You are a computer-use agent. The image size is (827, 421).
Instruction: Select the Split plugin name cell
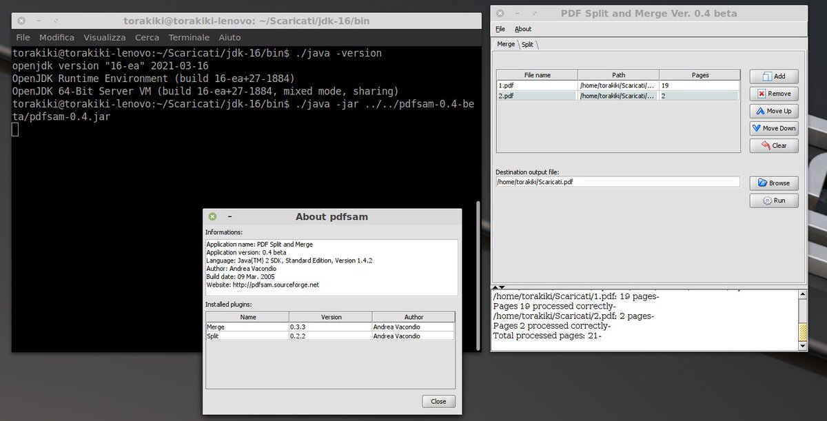pyautogui.click(x=247, y=336)
